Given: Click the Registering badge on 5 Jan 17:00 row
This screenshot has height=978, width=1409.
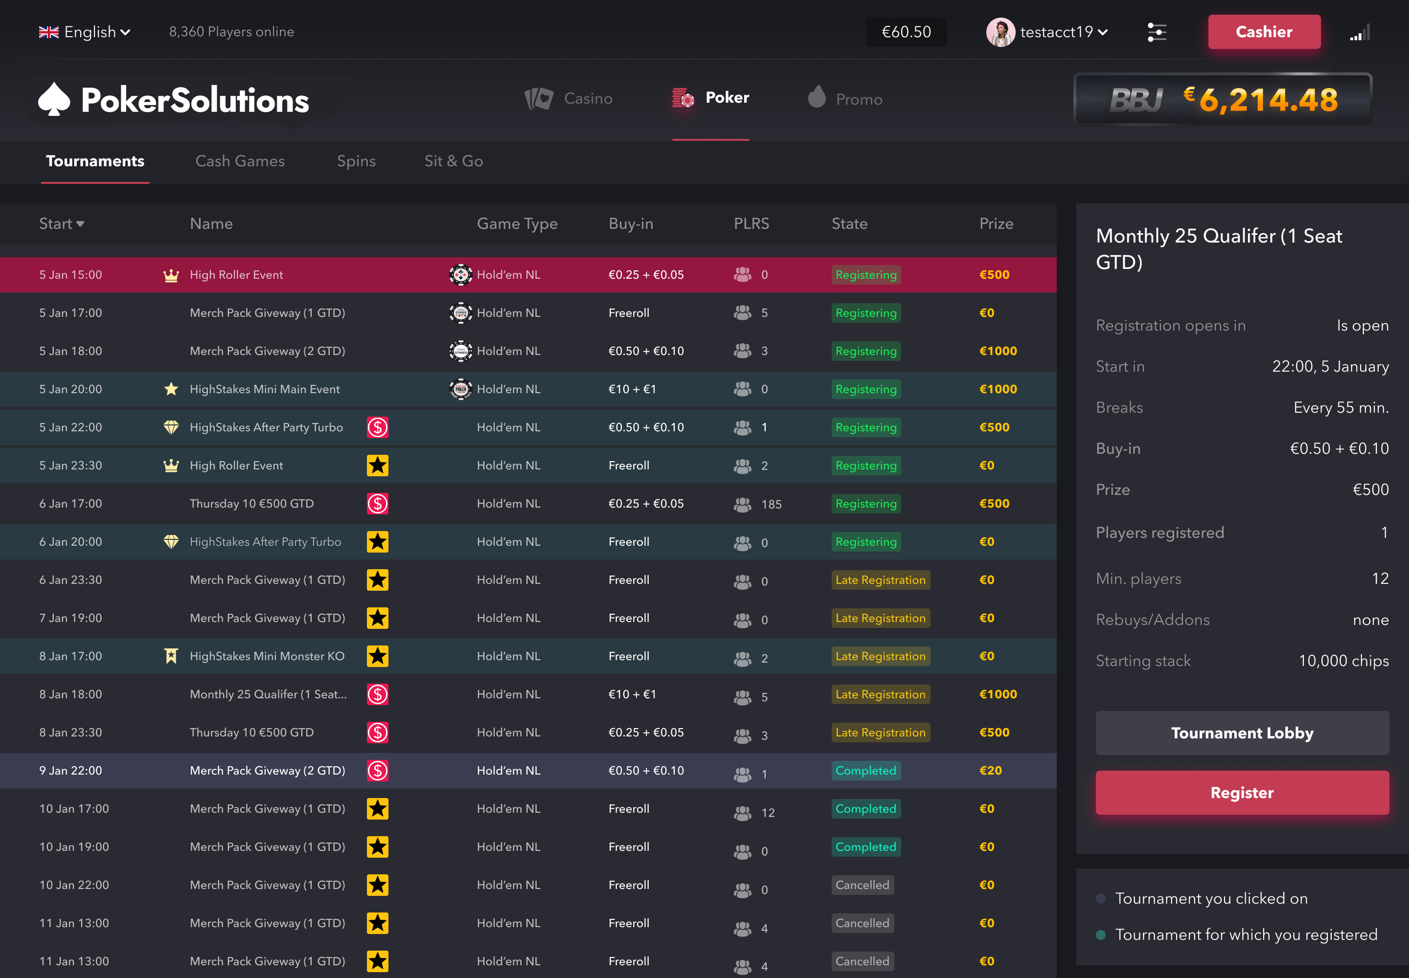Looking at the screenshot, I should (x=866, y=313).
